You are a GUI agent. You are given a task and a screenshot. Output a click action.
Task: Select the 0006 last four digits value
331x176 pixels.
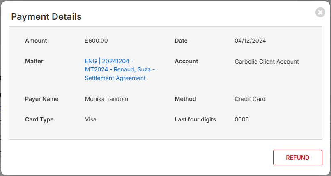click(x=241, y=119)
